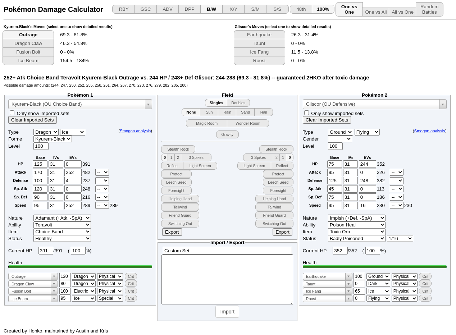
Task: Open Pokémon 1 Smogon analysis link
Action: tap(135, 131)
